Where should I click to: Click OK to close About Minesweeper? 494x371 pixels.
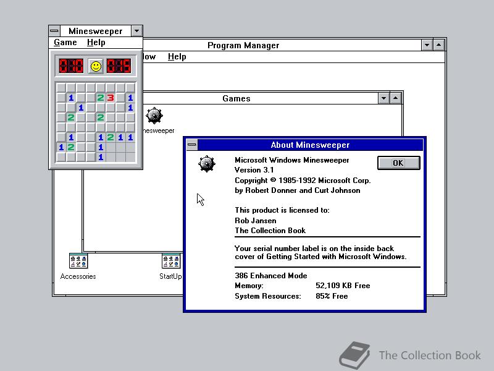(x=398, y=163)
